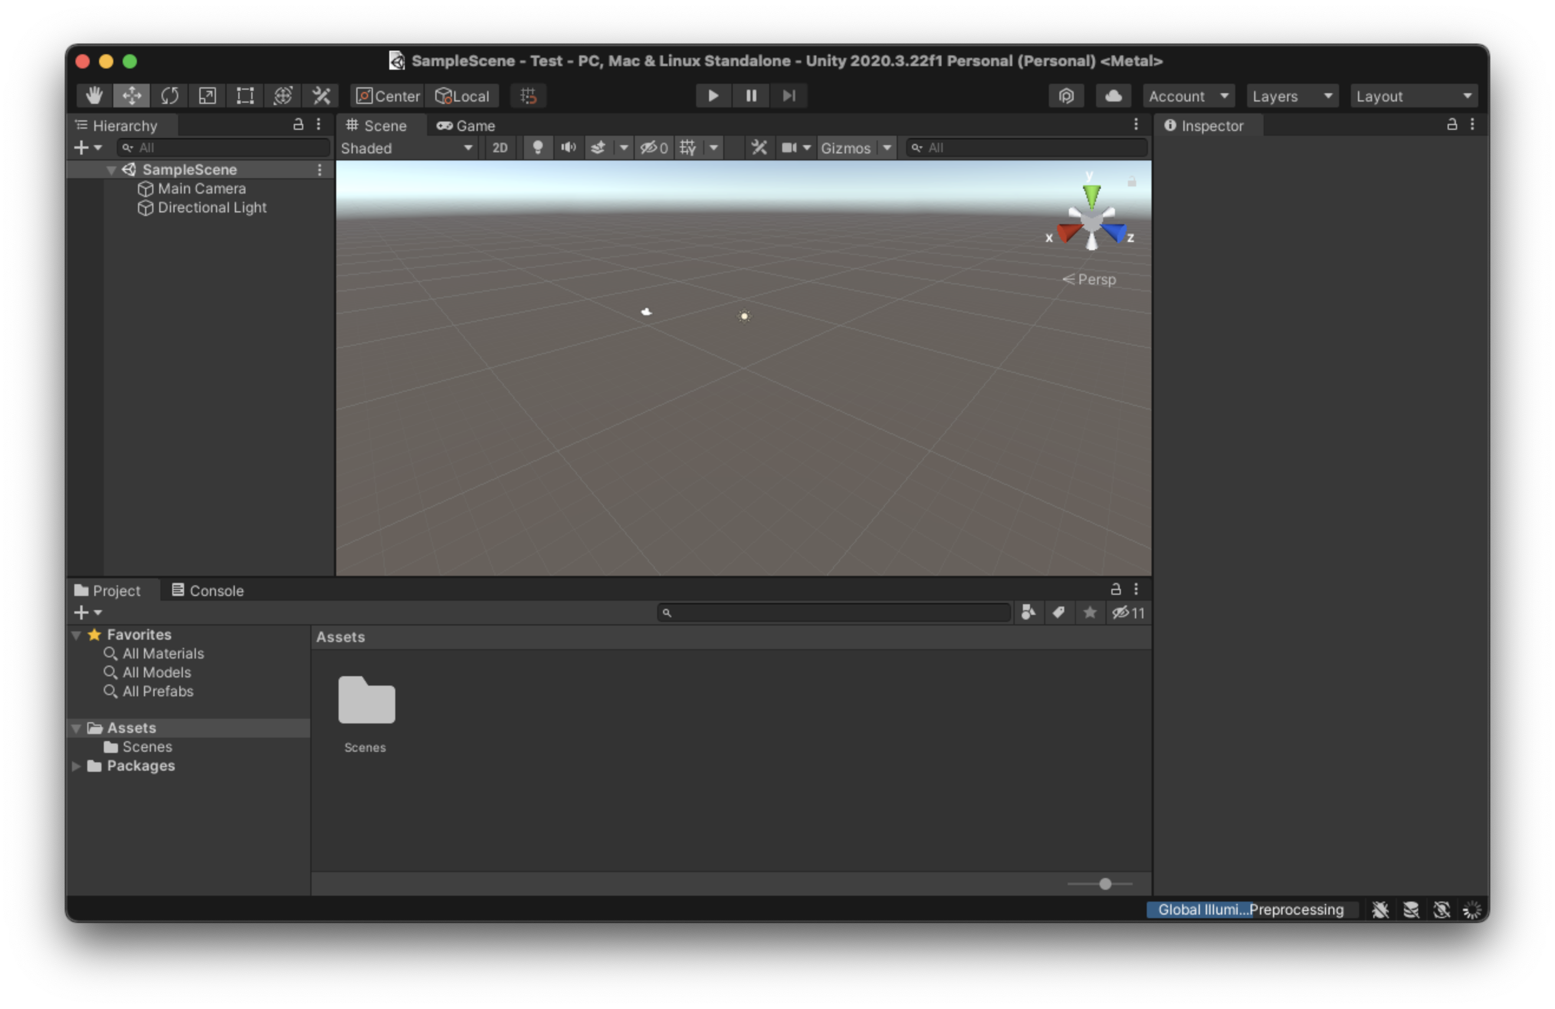Toggle scene audio speaker button

pos(569,148)
